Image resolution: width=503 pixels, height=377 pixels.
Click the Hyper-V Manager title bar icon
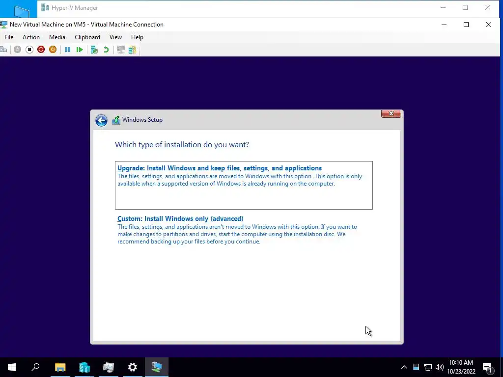(45, 8)
